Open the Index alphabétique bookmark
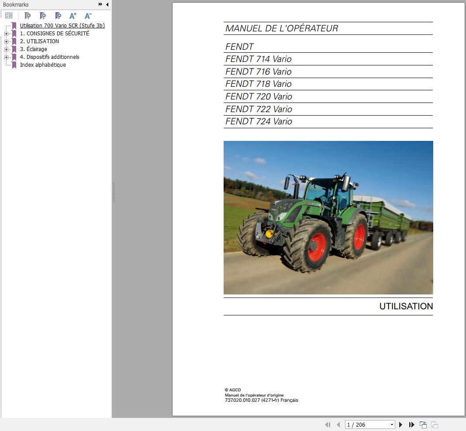This screenshot has width=466, height=431. 43,65
